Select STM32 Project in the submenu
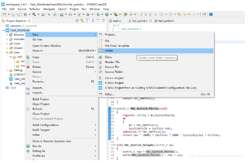The width and height of the screenshot is (249, 163). tap(156, 83)
